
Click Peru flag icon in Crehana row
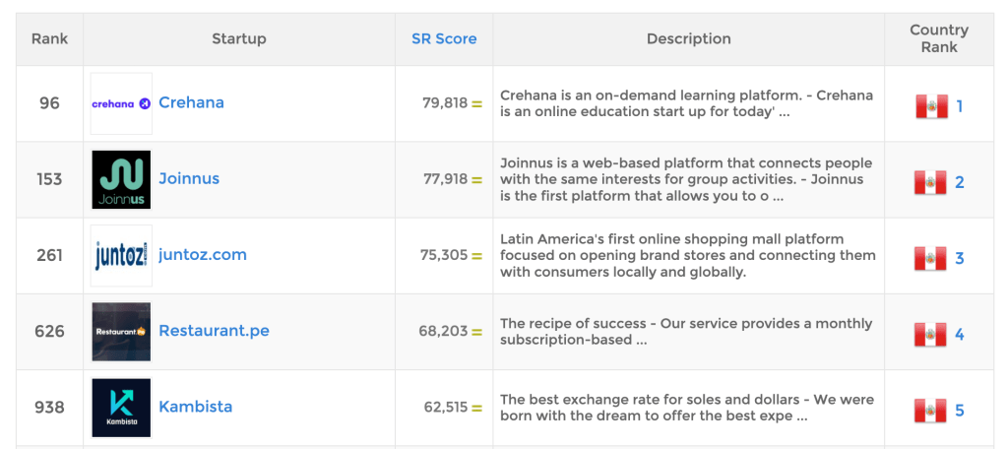pos(930,106)
